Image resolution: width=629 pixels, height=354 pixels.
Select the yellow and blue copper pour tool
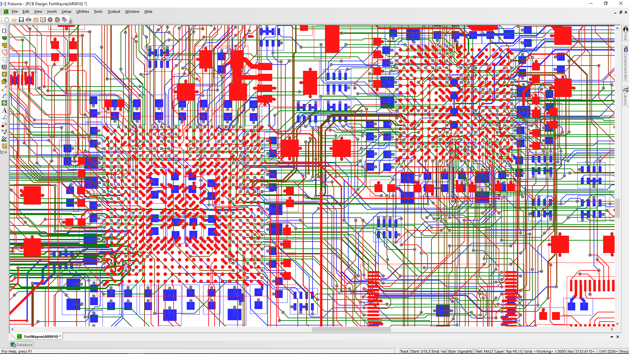pos(4,81)
